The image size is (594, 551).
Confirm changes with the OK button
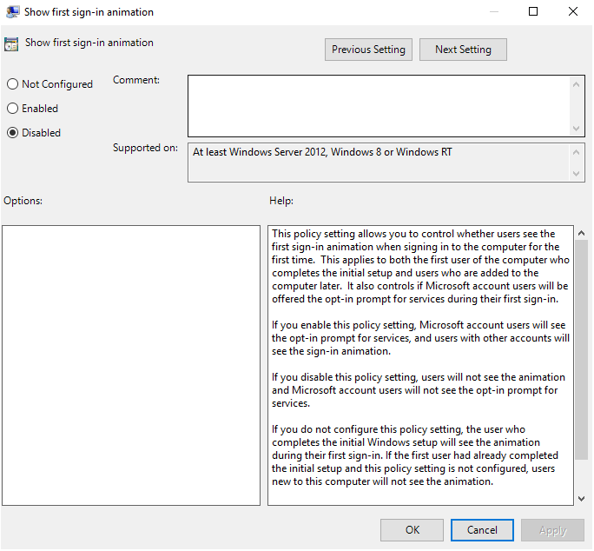[412, 529]
